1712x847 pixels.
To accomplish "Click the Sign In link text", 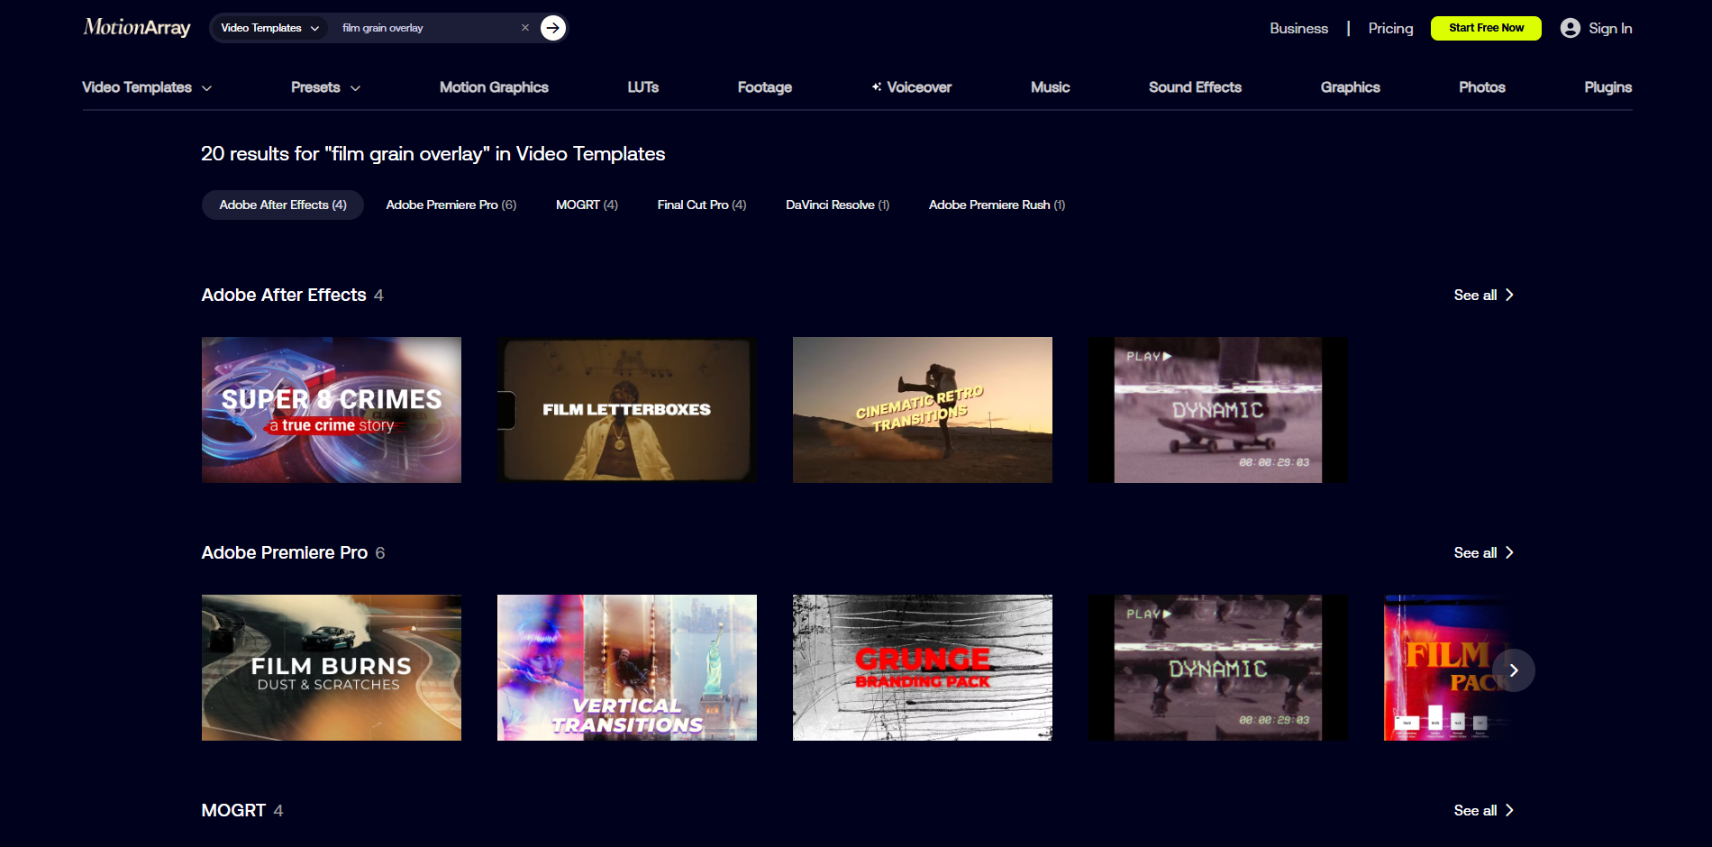I will (1610, 28).
